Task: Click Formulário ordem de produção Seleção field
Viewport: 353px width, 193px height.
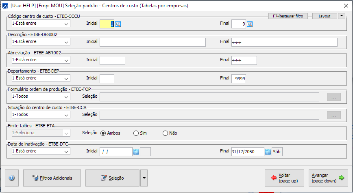Action: (x=209, y=97)
